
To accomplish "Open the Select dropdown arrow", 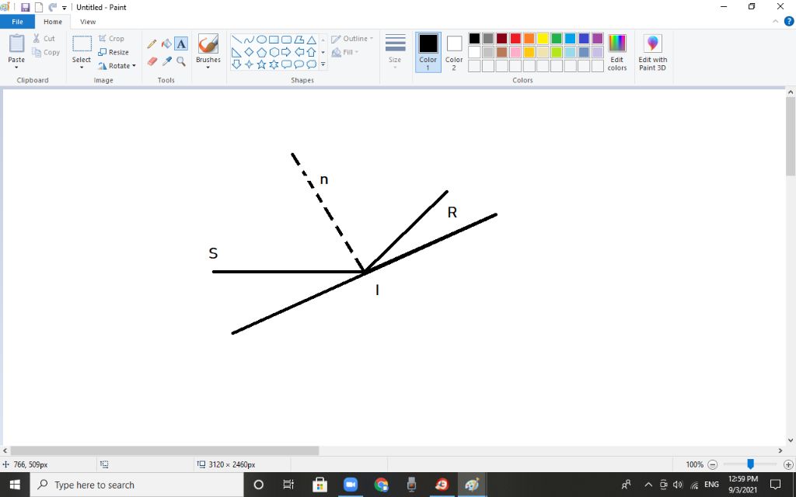I will pos(81,68).
